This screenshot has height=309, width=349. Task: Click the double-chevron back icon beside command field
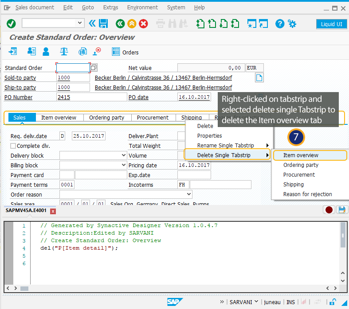coord(92,23)
